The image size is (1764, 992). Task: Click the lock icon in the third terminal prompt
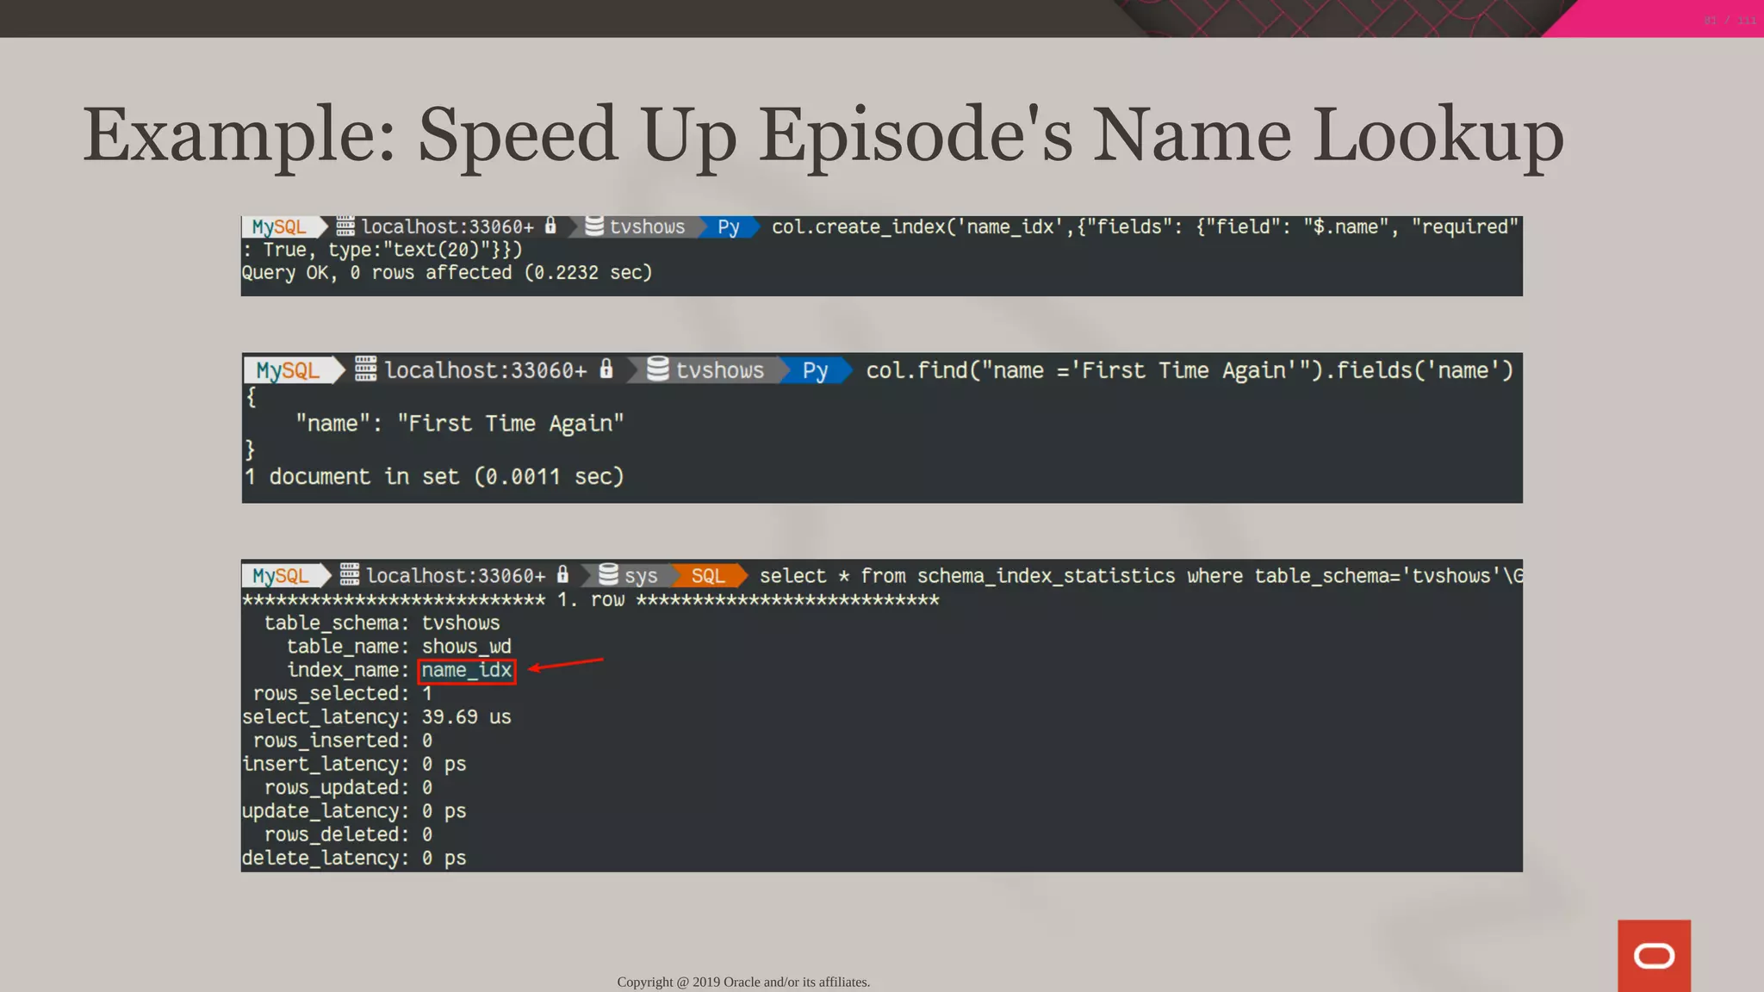coord(562,574)
